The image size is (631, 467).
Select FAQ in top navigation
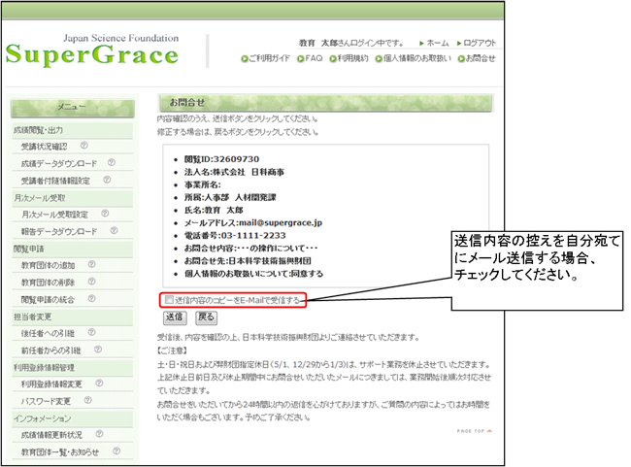coord(313,58)
